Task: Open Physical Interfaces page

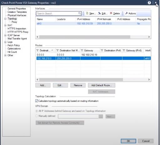Action: pos(17,15)
